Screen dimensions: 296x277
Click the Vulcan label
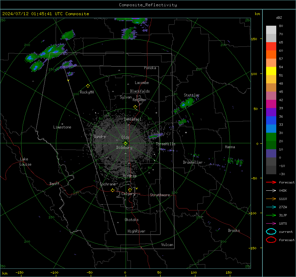pyautogui.click(x=167, y=245)
